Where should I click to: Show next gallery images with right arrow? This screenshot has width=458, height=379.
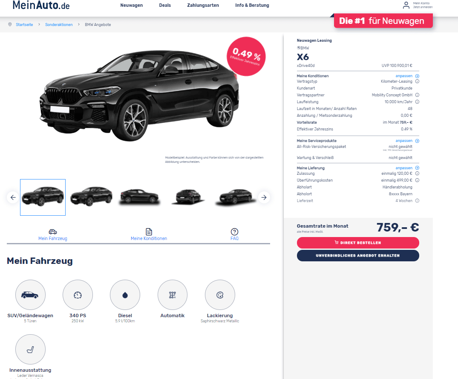click(x=264, y=197)
